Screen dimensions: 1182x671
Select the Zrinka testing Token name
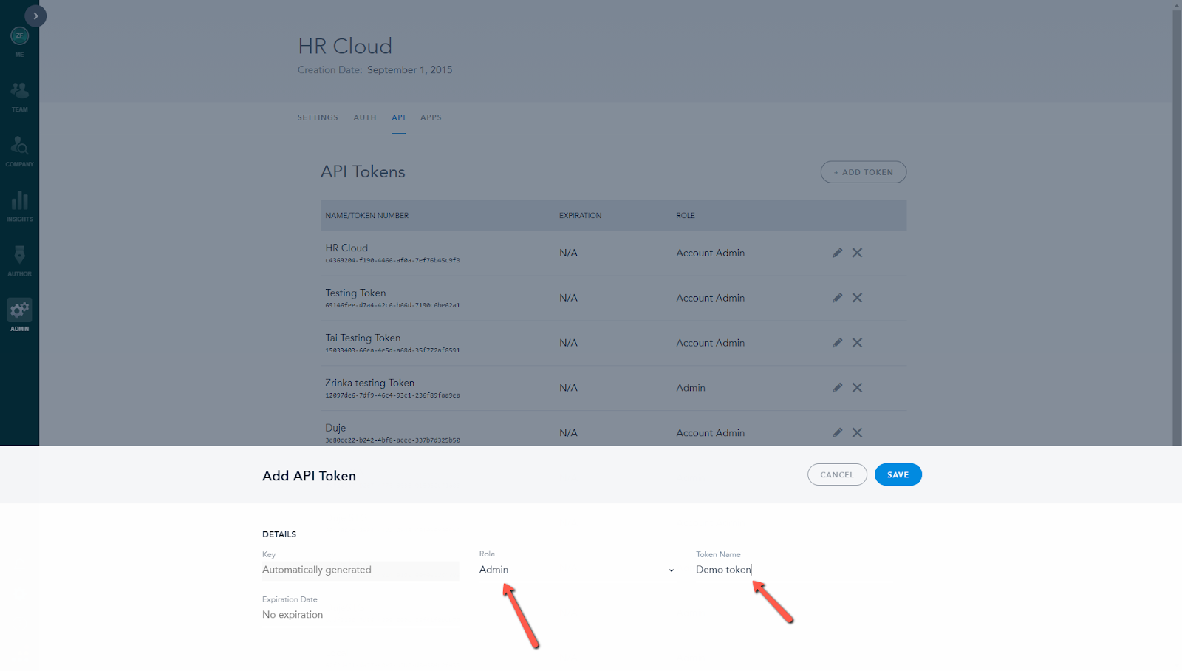point(369,384)
